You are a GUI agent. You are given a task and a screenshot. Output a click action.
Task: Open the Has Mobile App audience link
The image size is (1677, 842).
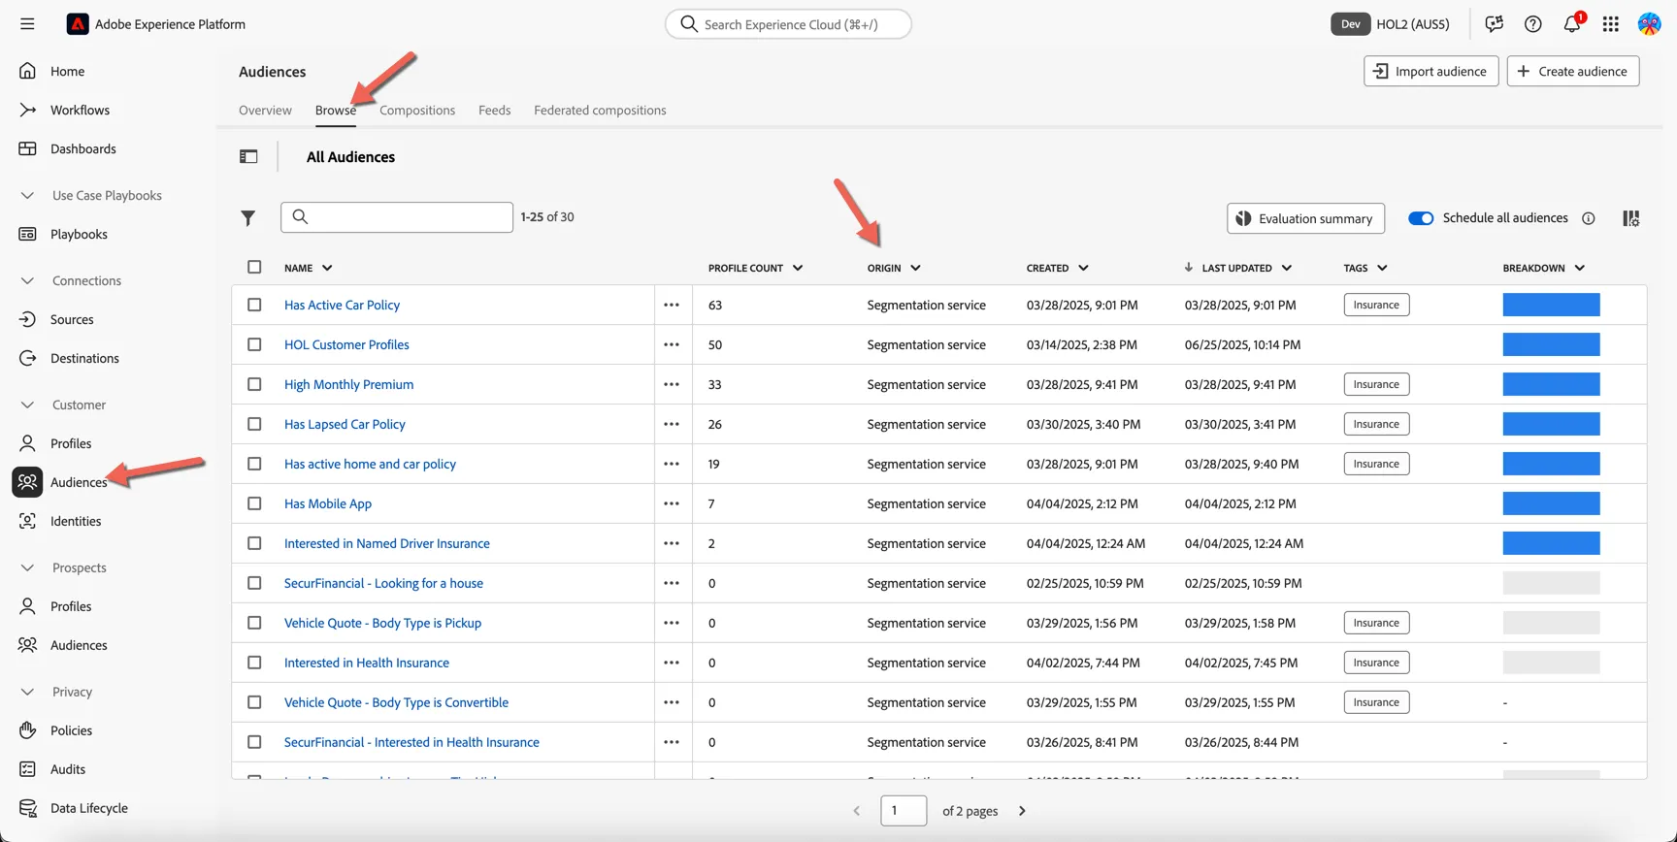328,503
